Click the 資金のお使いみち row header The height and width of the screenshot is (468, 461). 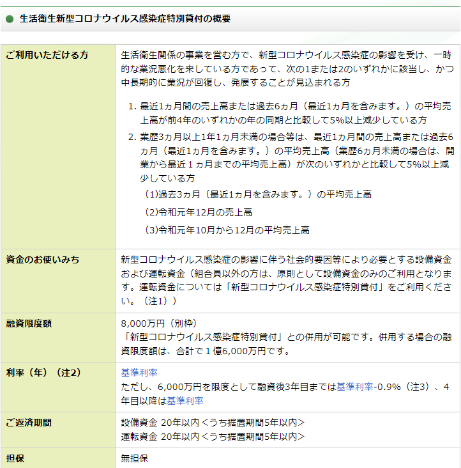(43, 260)
